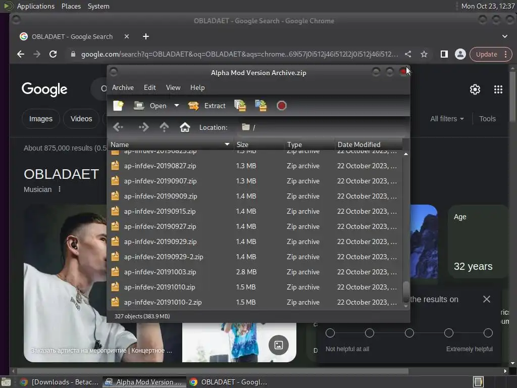The image size is (517, 388).
Task: Open the Edit menu
Action: (149, 87)
